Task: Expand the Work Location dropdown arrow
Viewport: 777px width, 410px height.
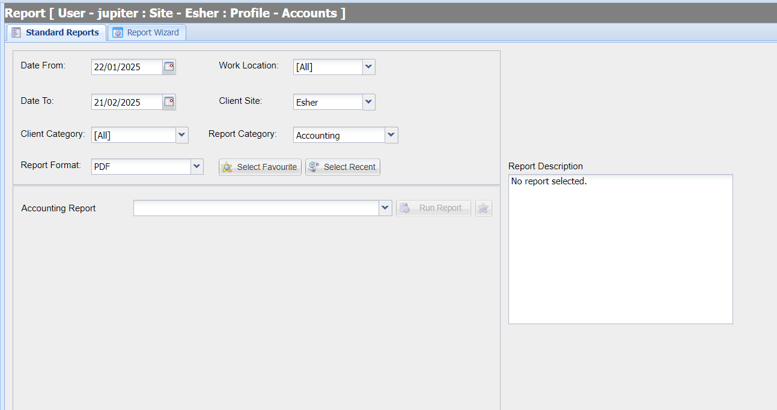Action: coord(369,67)
